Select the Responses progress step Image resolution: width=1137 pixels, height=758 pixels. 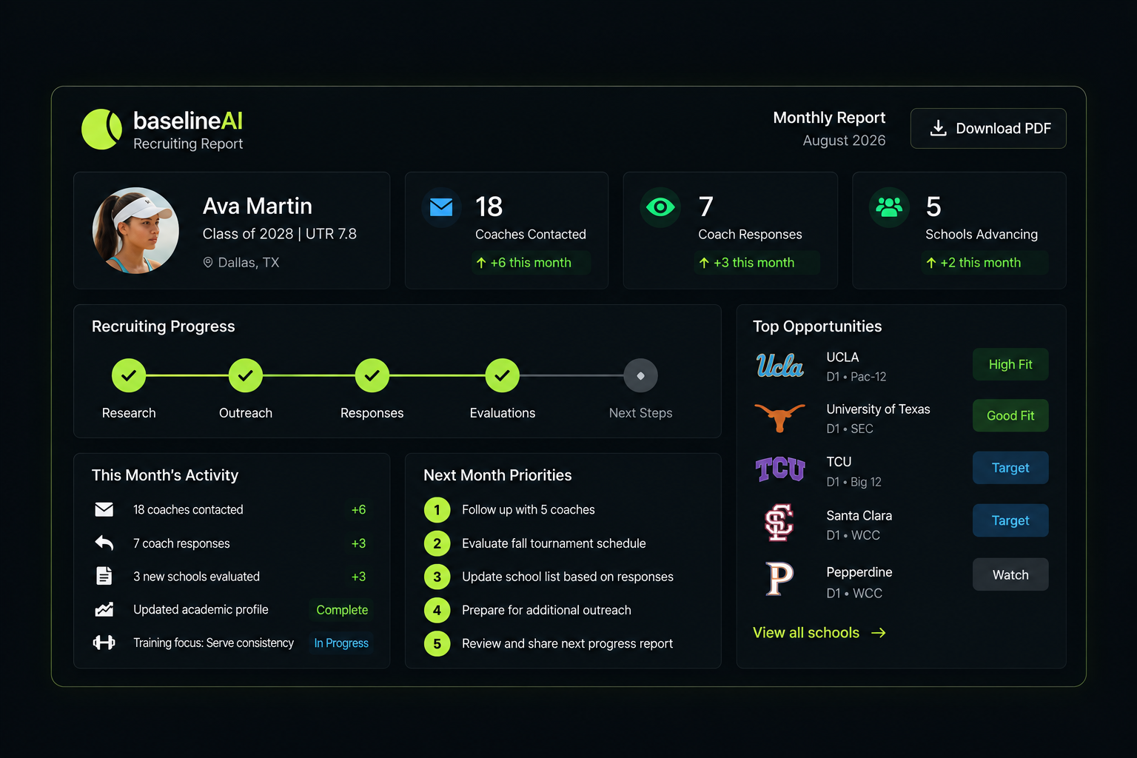tap(372, 376)
